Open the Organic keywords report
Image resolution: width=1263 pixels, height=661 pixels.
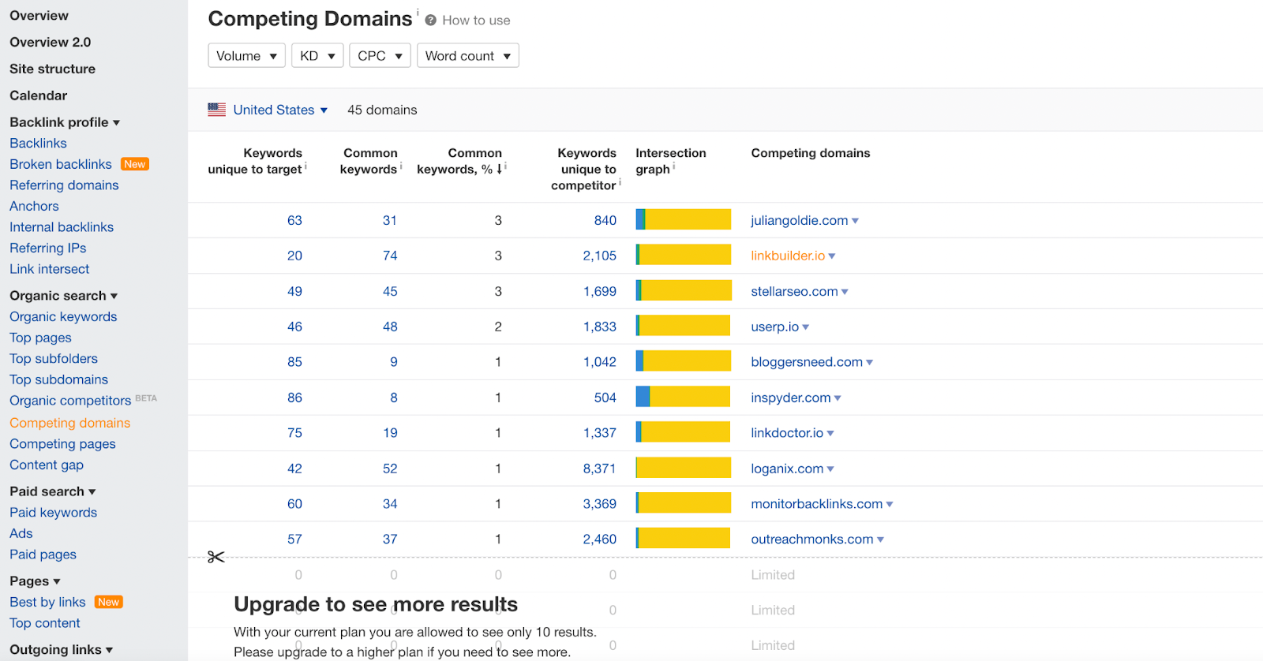(63, 317)
